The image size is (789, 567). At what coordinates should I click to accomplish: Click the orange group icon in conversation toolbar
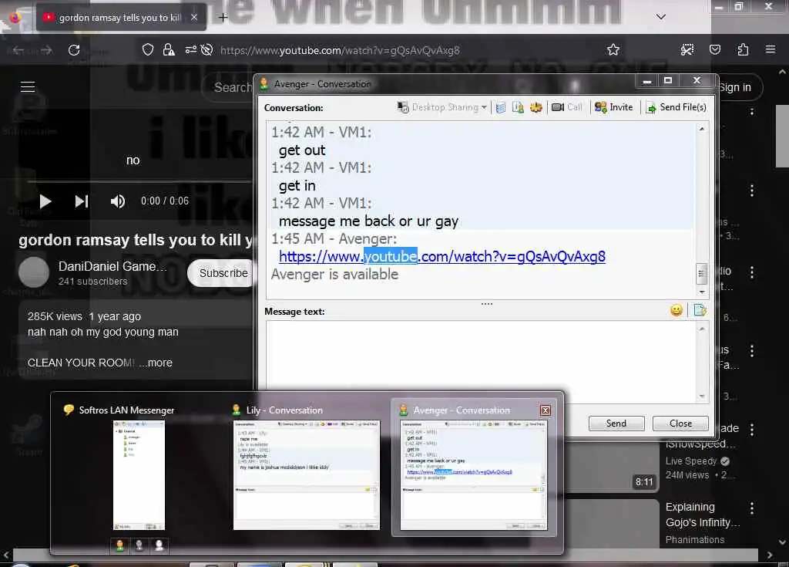pyautogui.click(x=536, y=107)
